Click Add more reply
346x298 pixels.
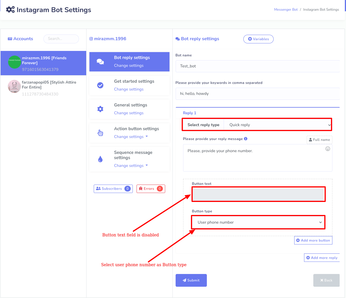[322, 257]
